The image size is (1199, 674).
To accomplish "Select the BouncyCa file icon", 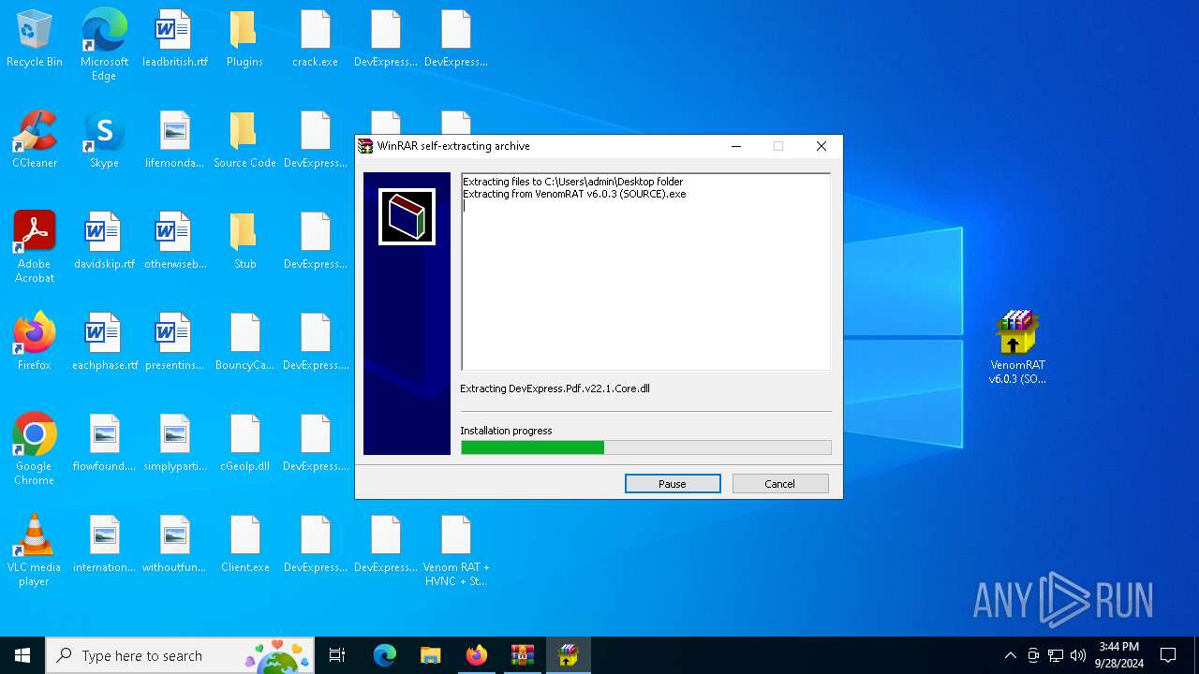I will click(244, 344).
